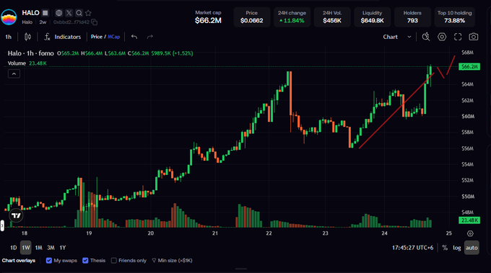The image size is (491, 273).
Task: Click the 2w token age label
Action: coord(43,22)
